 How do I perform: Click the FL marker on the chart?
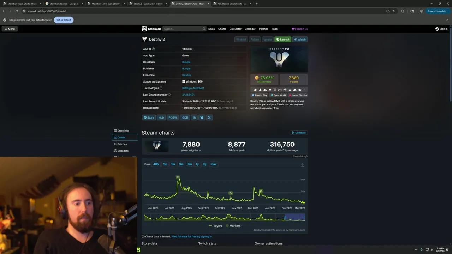pyautogui.click(x=231, y=193)
